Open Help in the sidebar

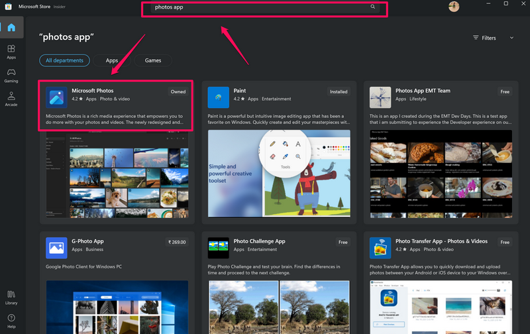(11, 321)
